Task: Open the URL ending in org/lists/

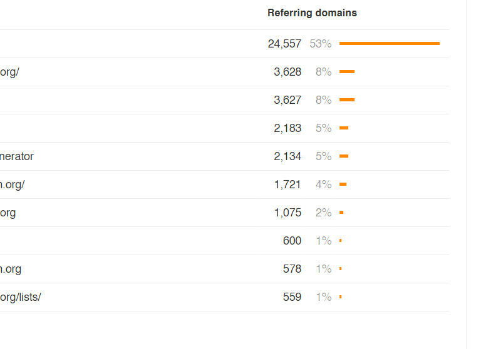Action: tap(20, 297)
